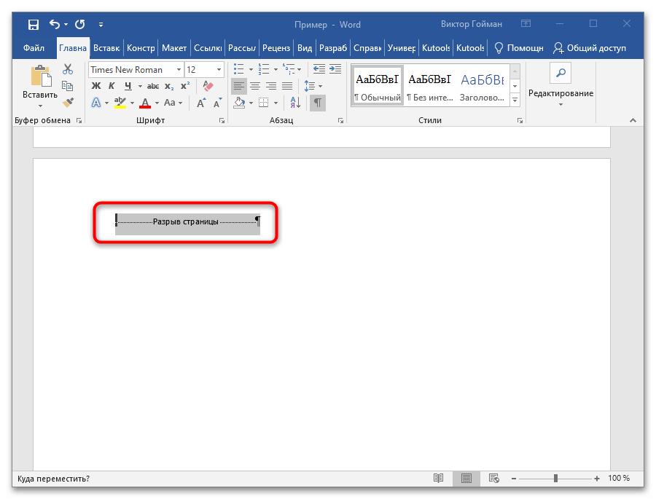Toggle underline Ч formatting
656x499 pixels.
(128, 86)
